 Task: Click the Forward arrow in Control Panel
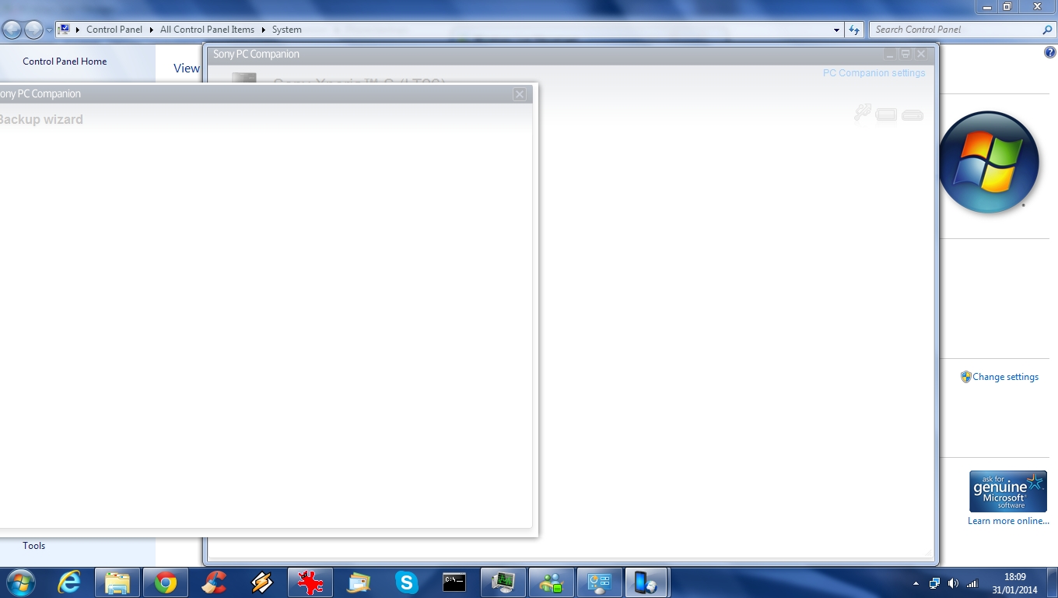(33, 30)
